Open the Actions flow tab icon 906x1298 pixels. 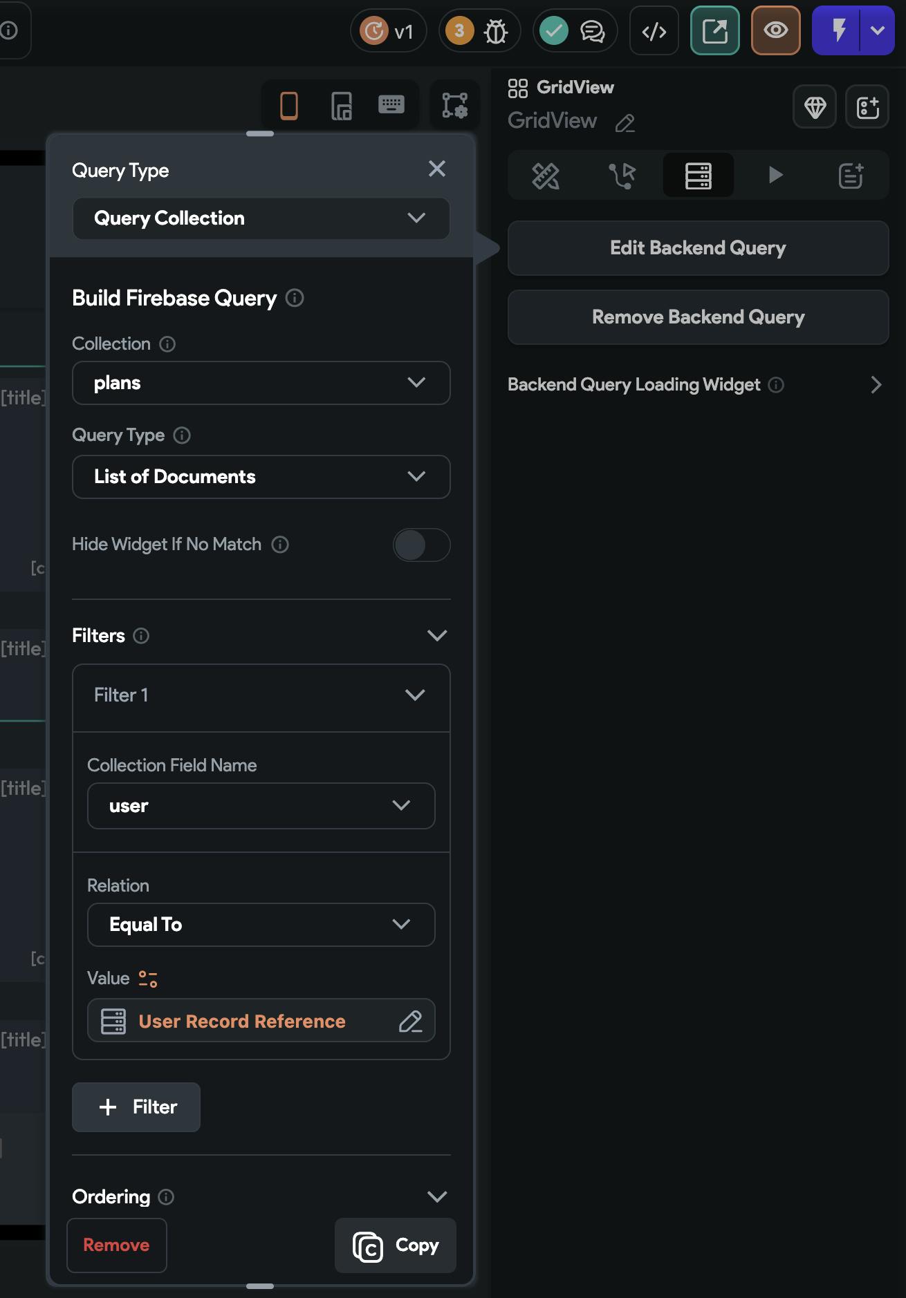(x=622, y=176)
